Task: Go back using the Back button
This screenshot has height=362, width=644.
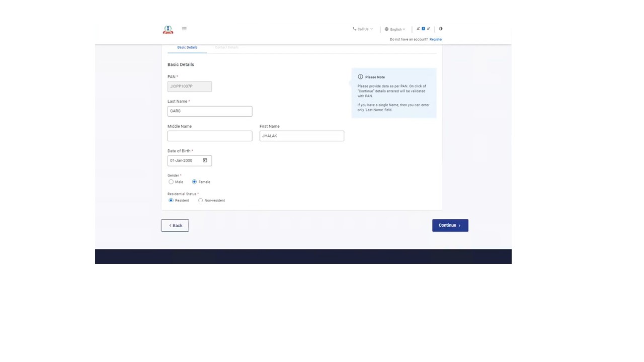Action: tap(175, 225)
